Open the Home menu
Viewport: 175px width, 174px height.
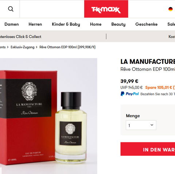click(x=96, y=24)
